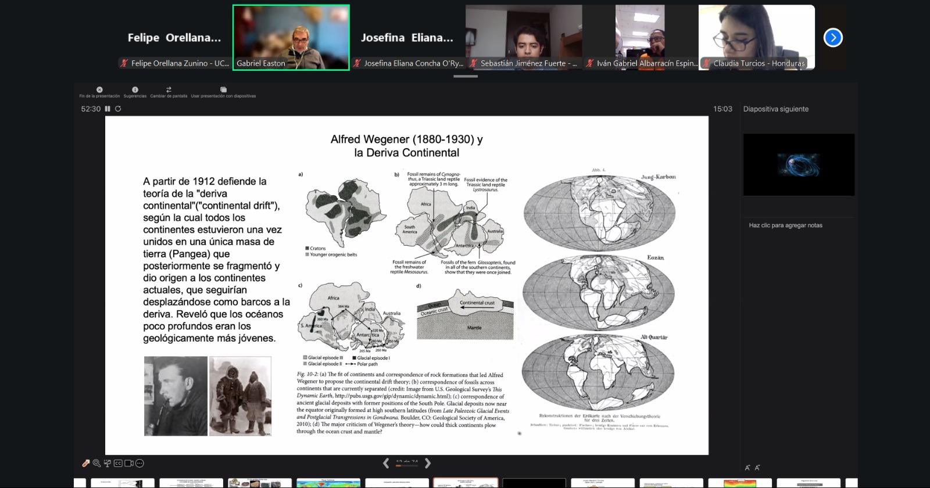Image resolution: width=930 pixels, height=488 pixels.
Task: Show more participants with blue arrow
Action: click(833, 38)
